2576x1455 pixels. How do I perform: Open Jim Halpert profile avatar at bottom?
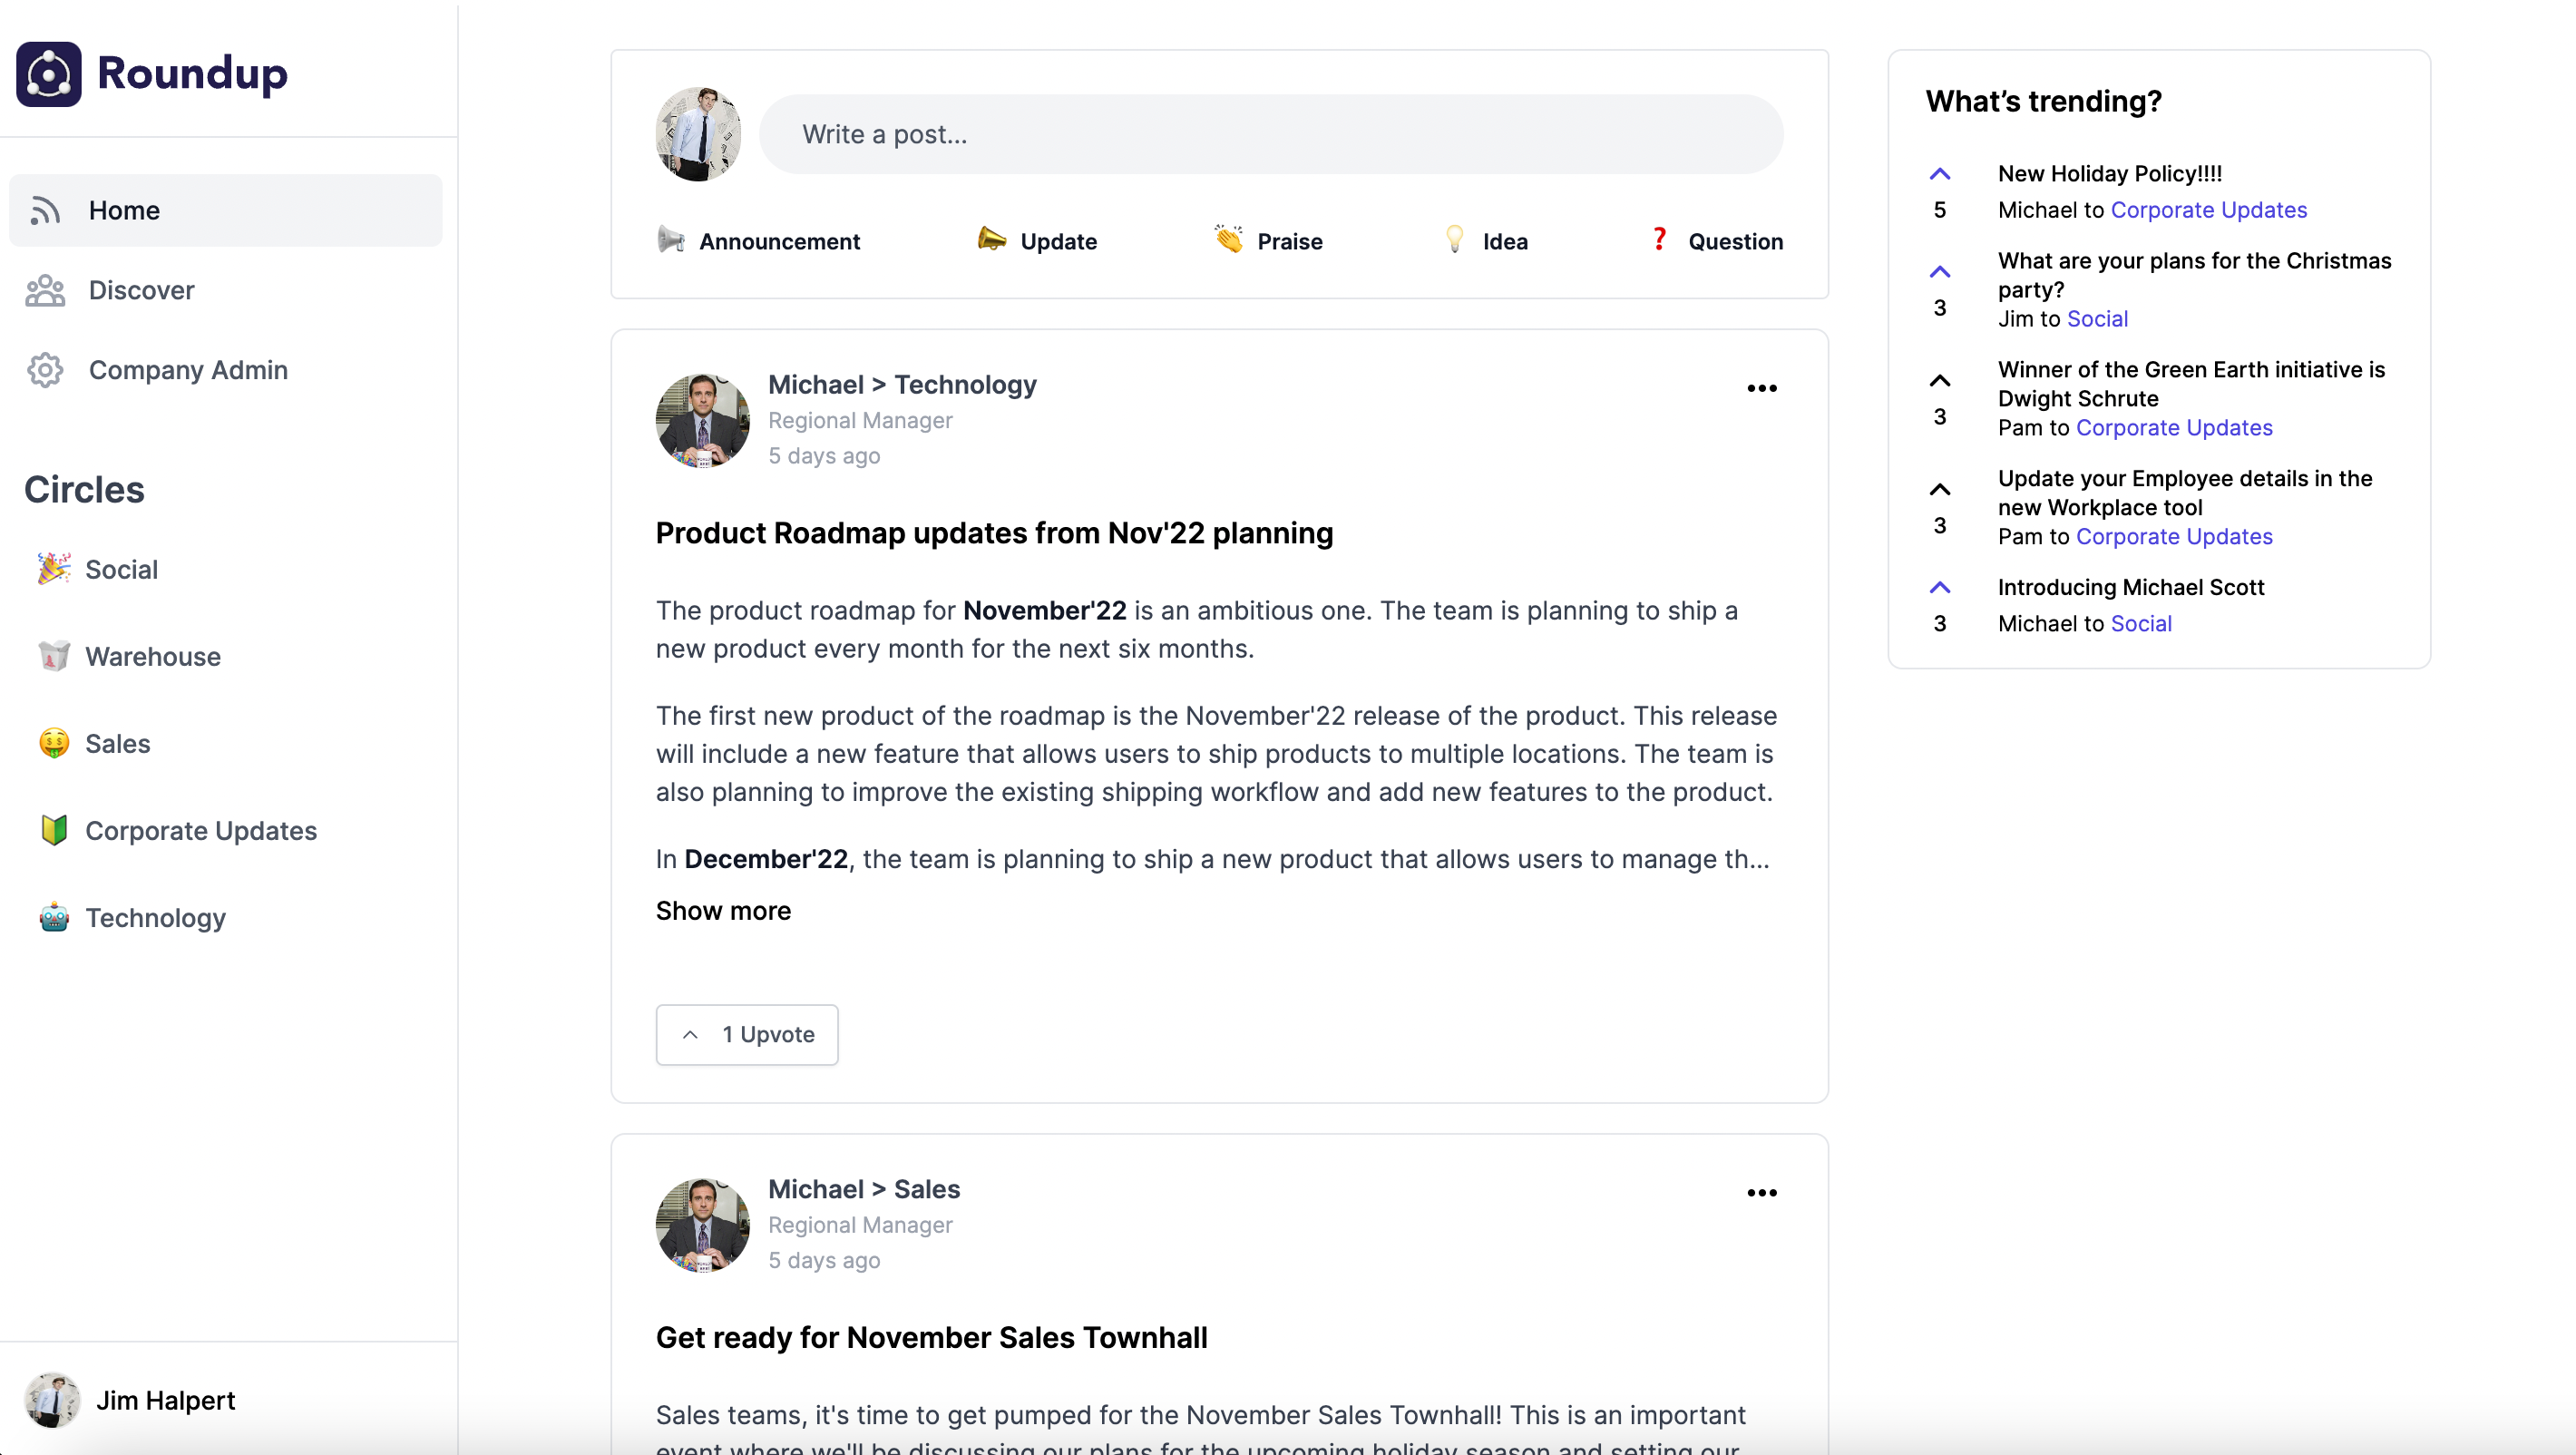52,1399
